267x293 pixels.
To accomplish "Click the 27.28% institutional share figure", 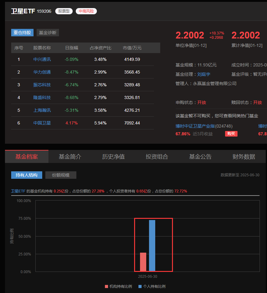I will coord(98,191).
